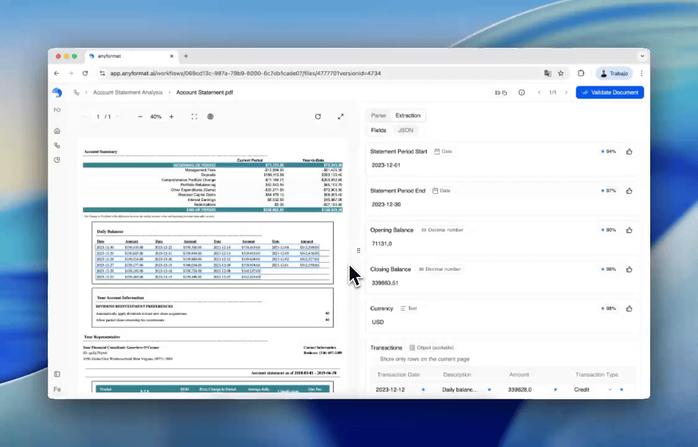Edit the Statement Period End value 2023-12-30

coord(386,204)
